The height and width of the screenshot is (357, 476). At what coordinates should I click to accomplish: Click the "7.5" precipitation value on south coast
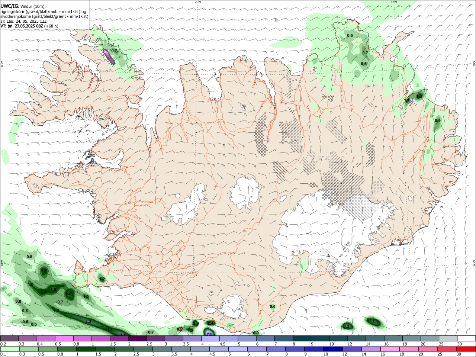pos(209,334)
